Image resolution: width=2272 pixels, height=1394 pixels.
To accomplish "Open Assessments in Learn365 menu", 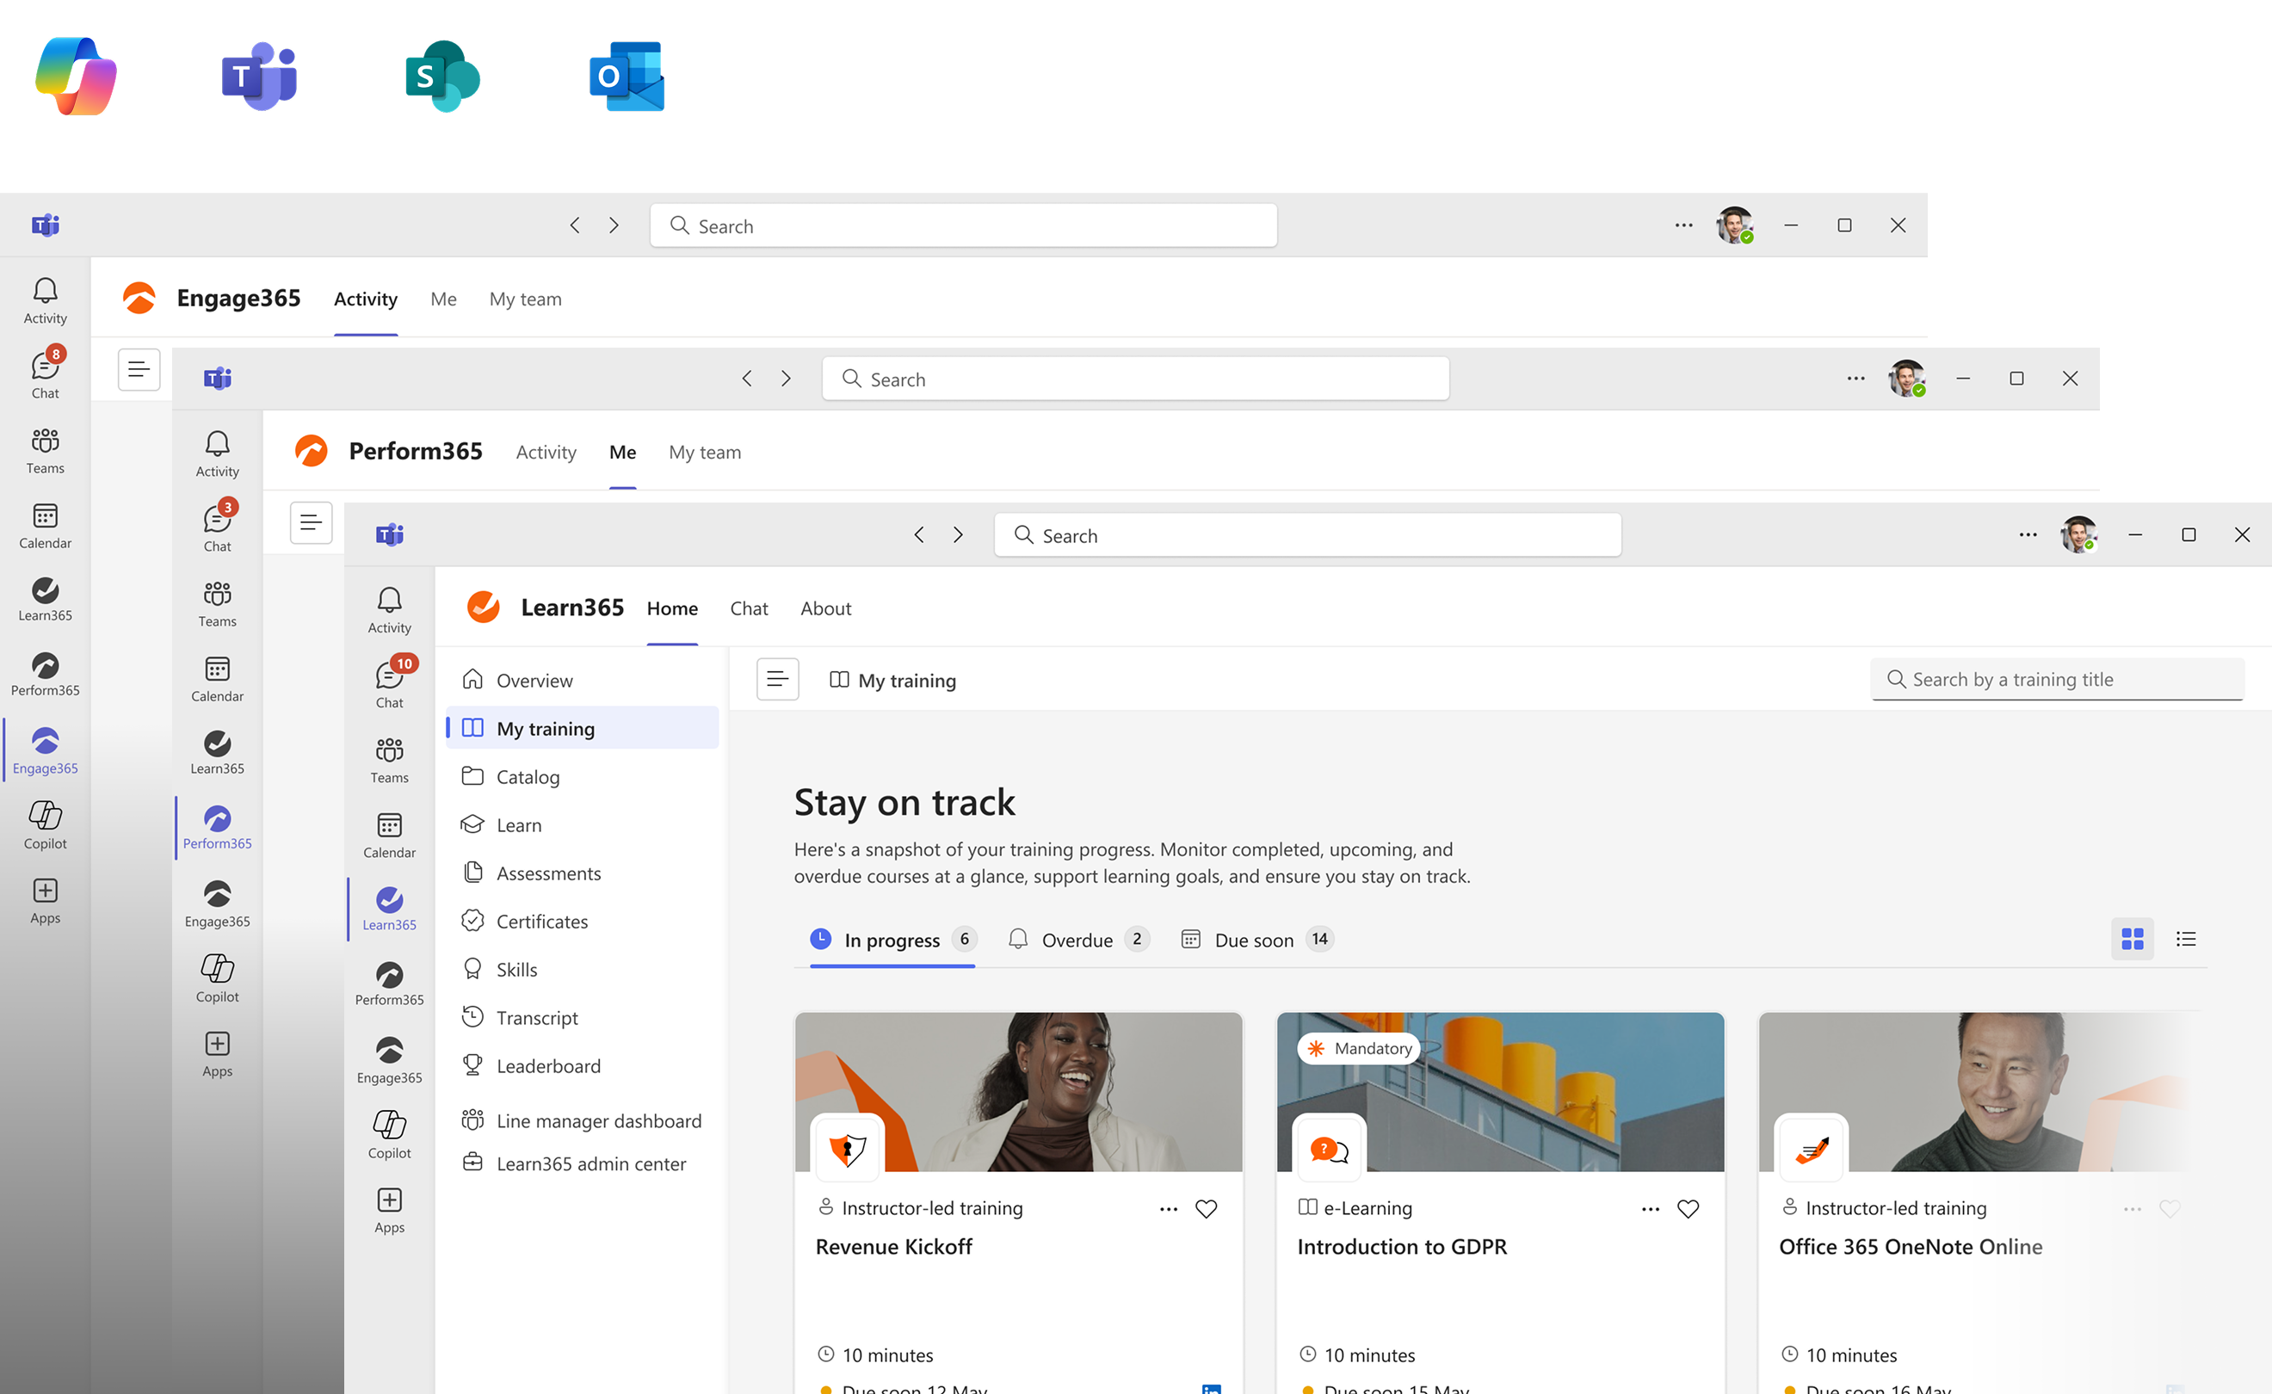I will (583, 873).
